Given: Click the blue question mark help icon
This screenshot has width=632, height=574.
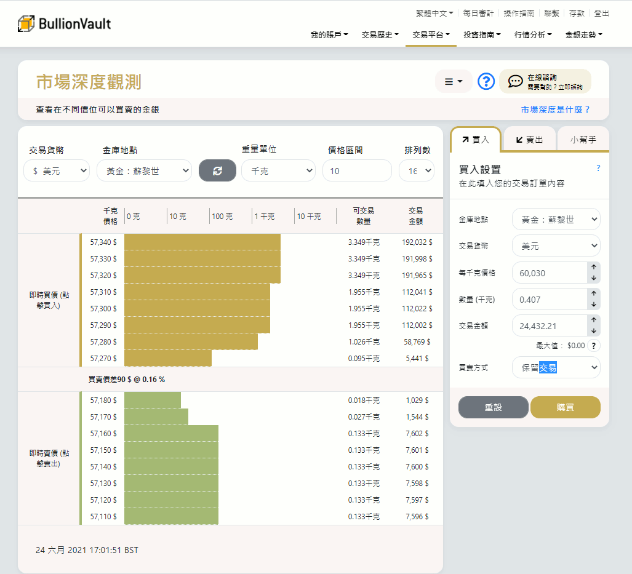Looking at the screenshot, I should click(x=486, y=81).
